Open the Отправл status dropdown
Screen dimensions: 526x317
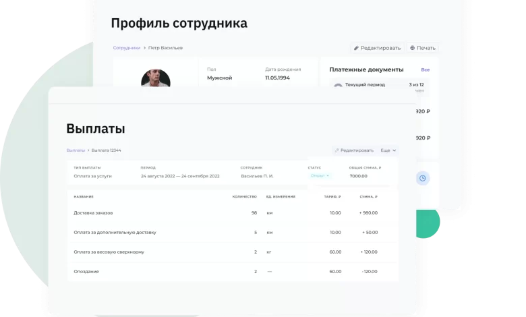pyautogui.click(x=320, y=175)
